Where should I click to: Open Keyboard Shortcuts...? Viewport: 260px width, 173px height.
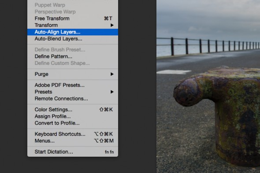[73, 134]
